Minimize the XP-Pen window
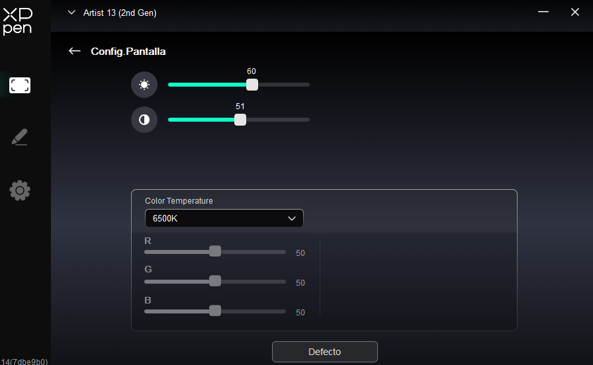The height and width of the screenshot is (365, 593). pyautogui.click(x=543, y=12)
